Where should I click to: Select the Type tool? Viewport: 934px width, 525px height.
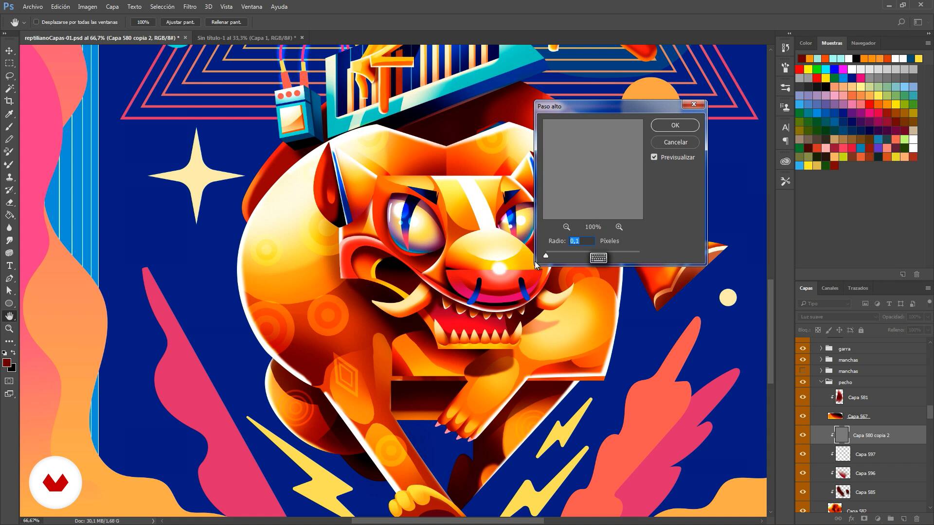(x=9, y=265)
